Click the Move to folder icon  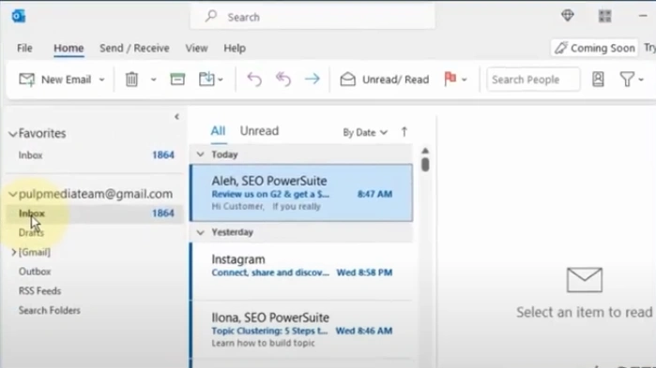pyautogui.click(x=206, y=79)
